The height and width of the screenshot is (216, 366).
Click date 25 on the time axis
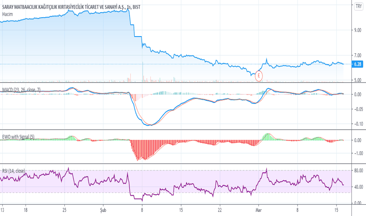pyautogui.click(x=64, y=210)
